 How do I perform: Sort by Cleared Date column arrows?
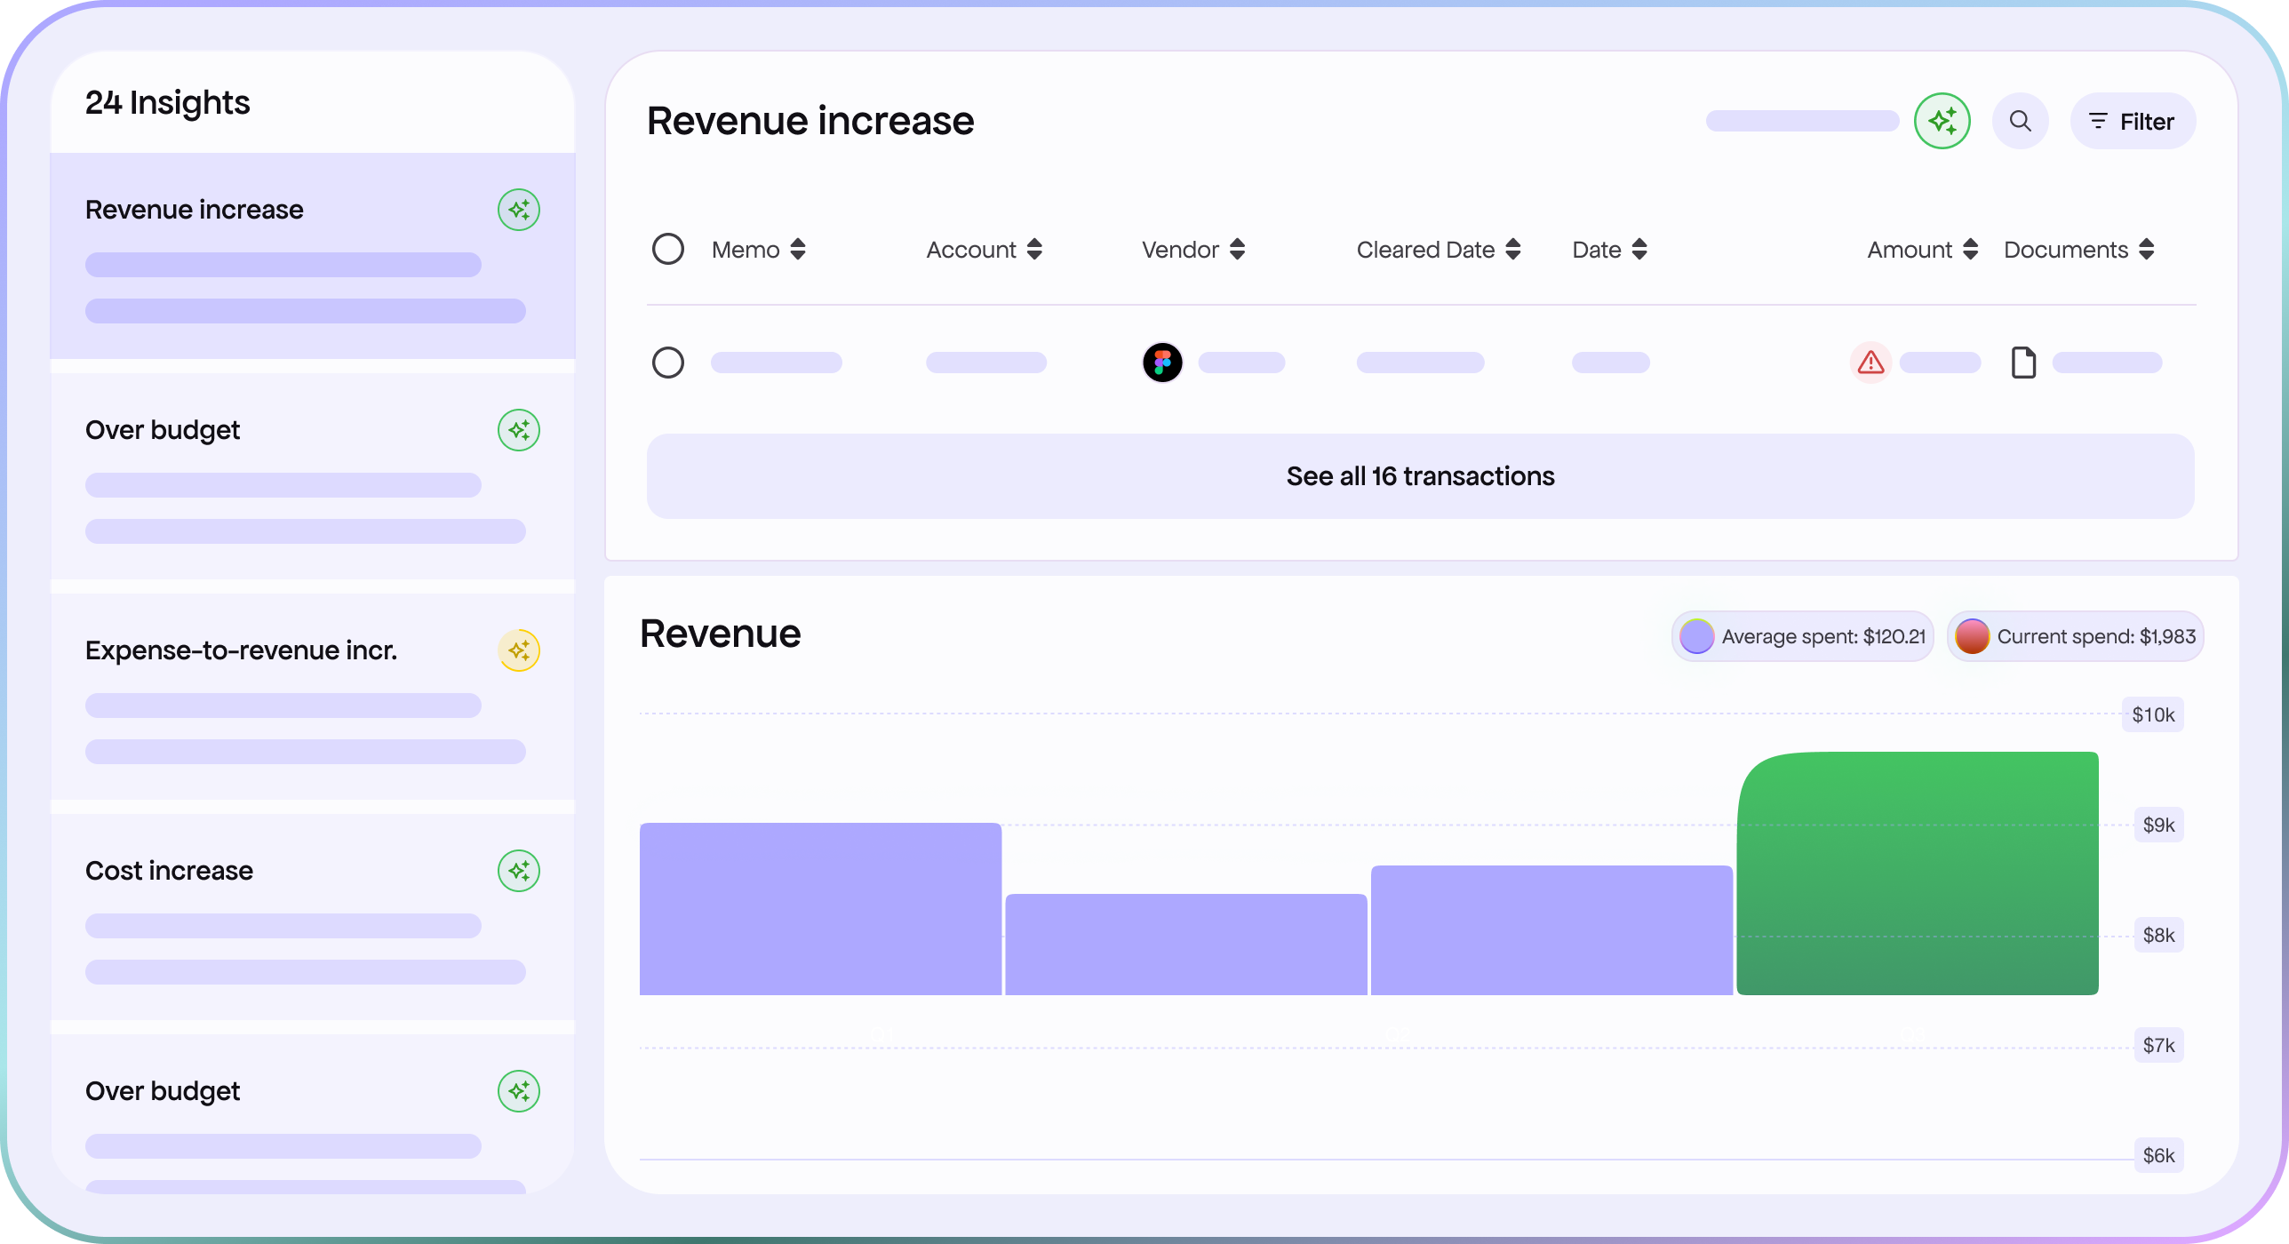coord(1513,250)
